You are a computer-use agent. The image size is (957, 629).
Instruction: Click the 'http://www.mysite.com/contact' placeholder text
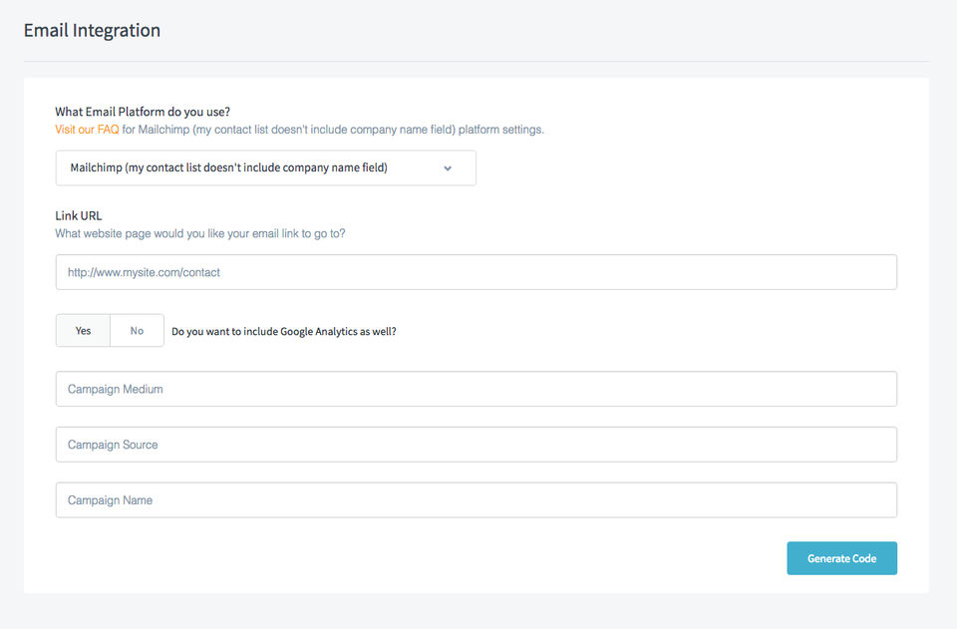144,272
